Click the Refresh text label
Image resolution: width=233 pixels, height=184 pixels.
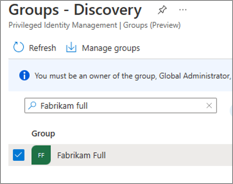coord(42,48)
